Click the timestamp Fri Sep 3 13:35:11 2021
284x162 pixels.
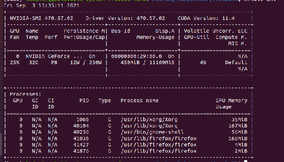click(41, 5)
